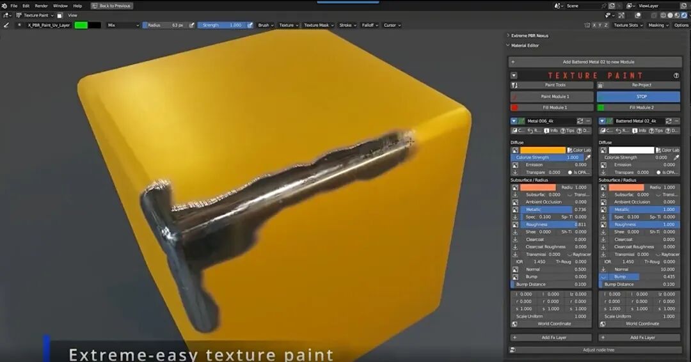Open Color Lab in Metal 006_4k module
691x362 pixels.
pos(579,150)
